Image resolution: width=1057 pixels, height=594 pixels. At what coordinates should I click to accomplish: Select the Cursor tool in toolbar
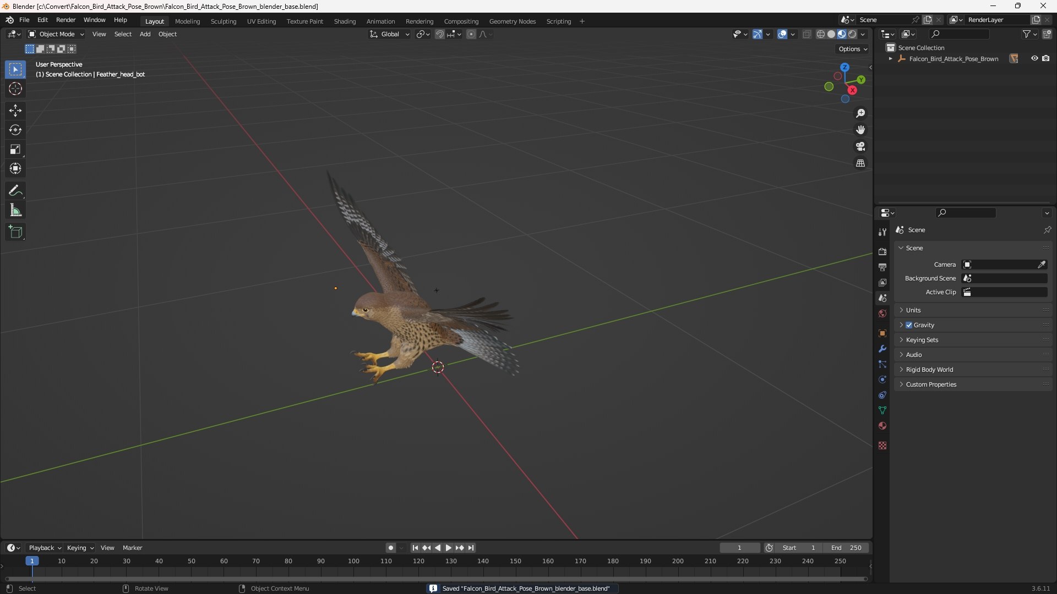tap(15, 89)
